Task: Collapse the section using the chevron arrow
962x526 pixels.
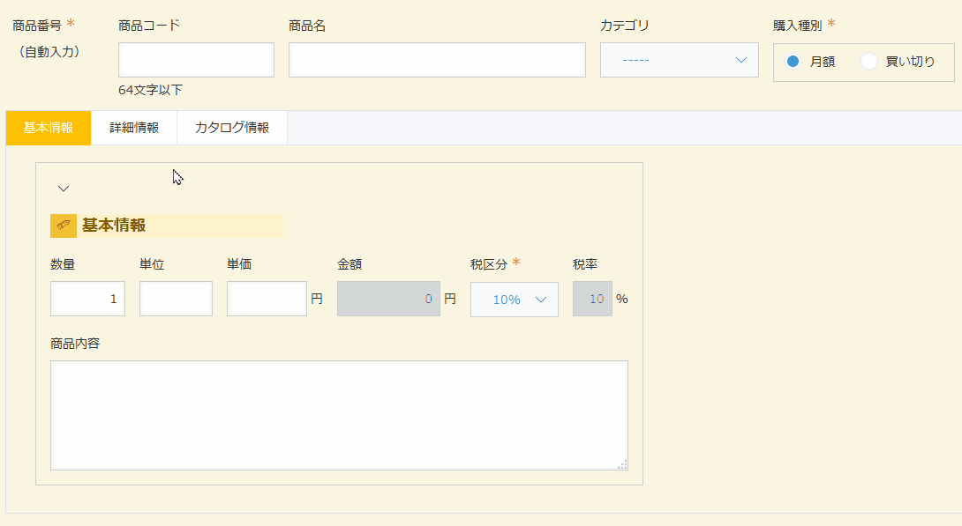Action: click(x=64, y=189)
